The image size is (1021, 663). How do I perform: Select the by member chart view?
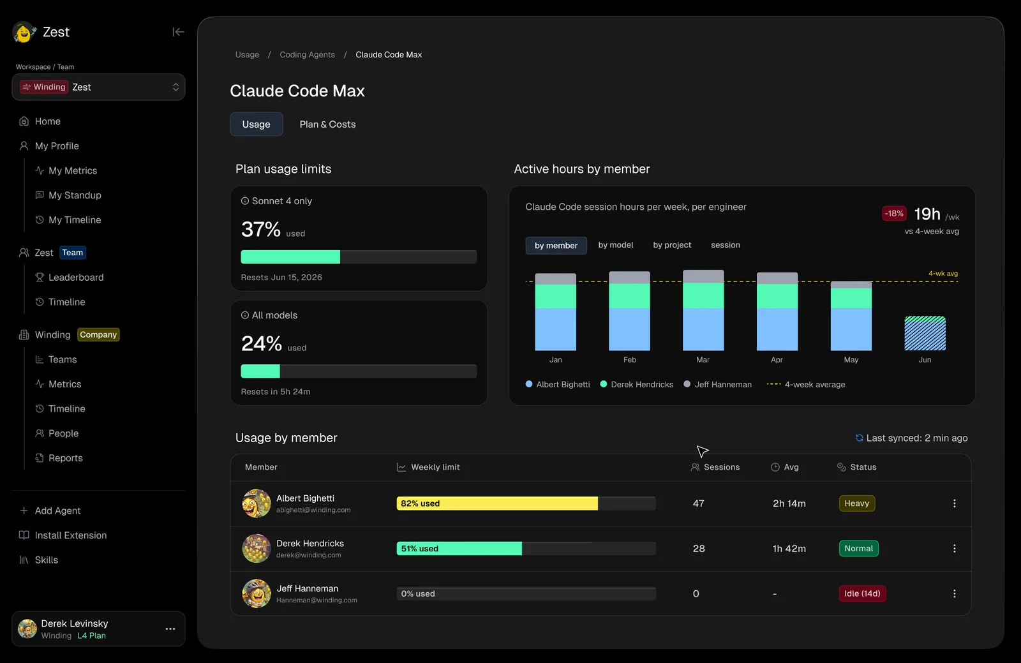pos(556,246)
